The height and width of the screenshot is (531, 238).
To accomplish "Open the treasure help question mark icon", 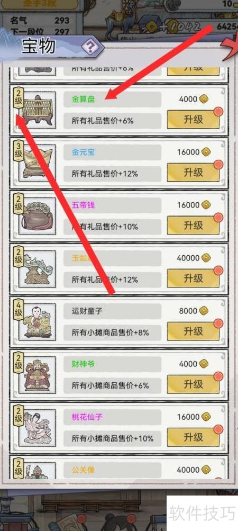I will pyautogui.click(x=90, y=48).
